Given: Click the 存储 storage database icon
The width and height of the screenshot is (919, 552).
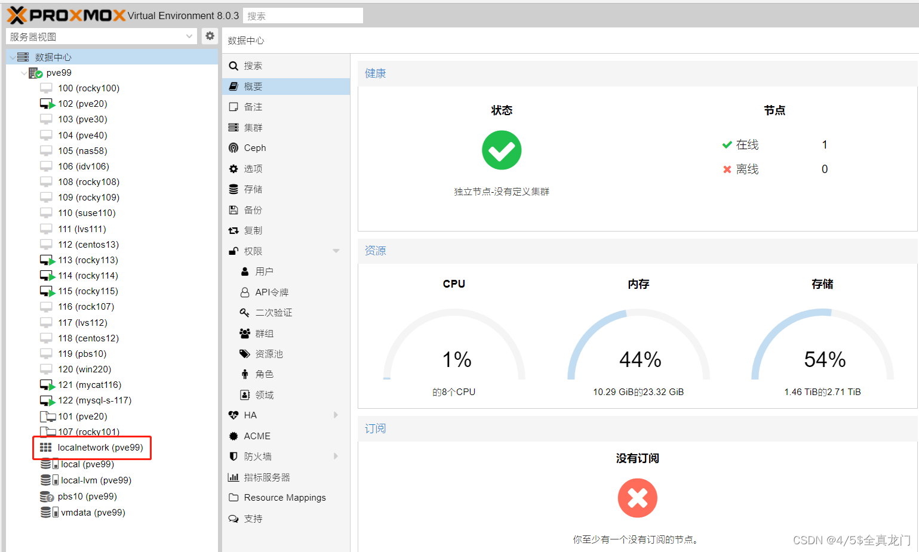Looking at the screenshot, I should (x=233, y=189).
